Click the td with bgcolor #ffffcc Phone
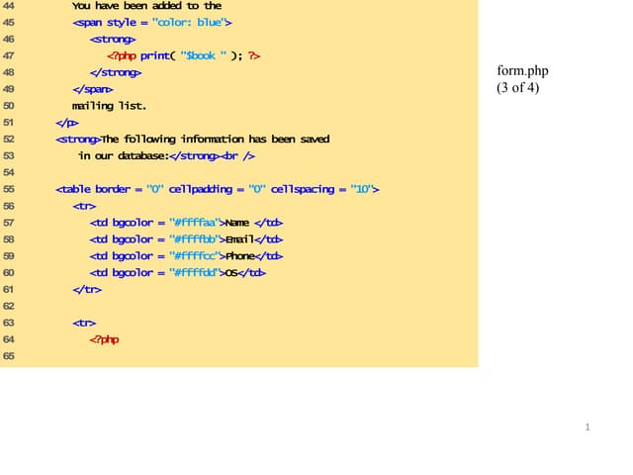This screenshot has width=633, height=475. tap(186, 256)
